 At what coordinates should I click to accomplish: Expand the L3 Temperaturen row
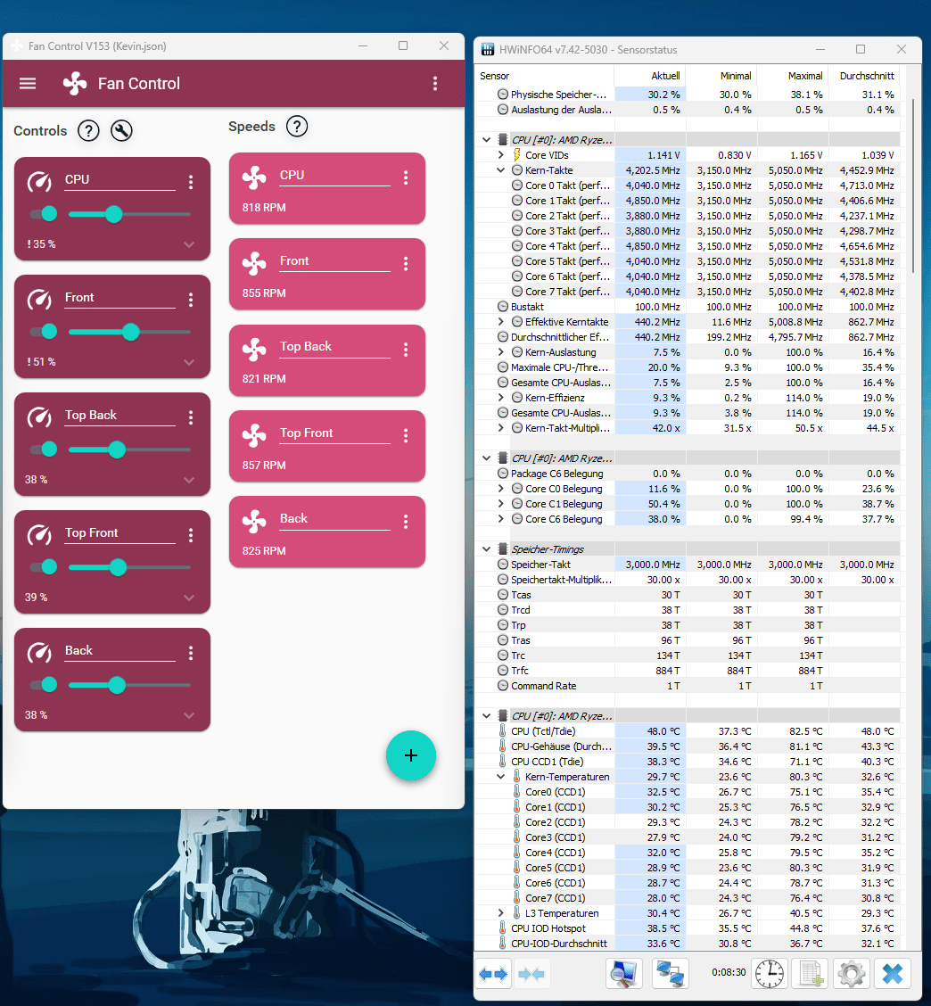pyautogui.click(x=500, y=913)
